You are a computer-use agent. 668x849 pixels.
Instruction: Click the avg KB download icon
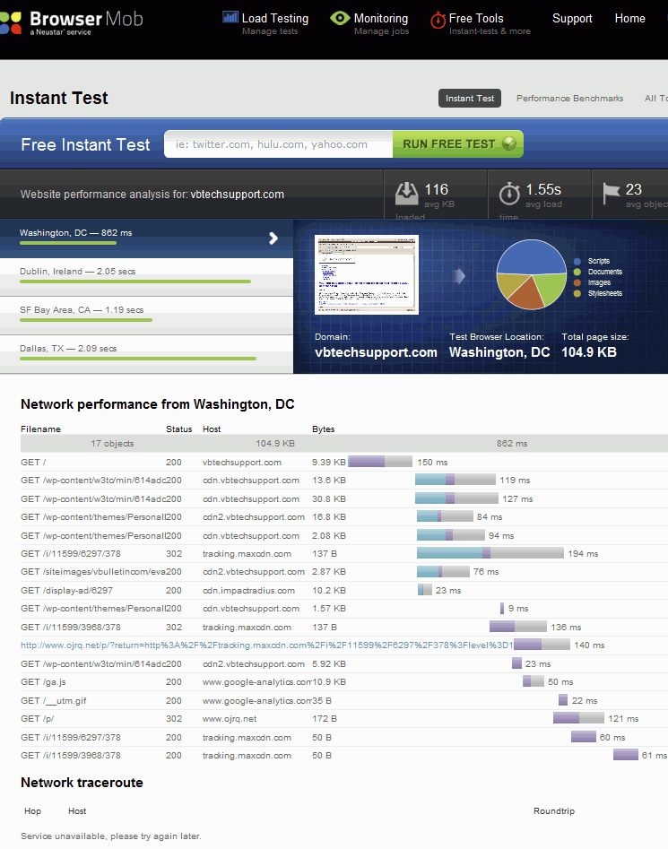coord(406,194)
